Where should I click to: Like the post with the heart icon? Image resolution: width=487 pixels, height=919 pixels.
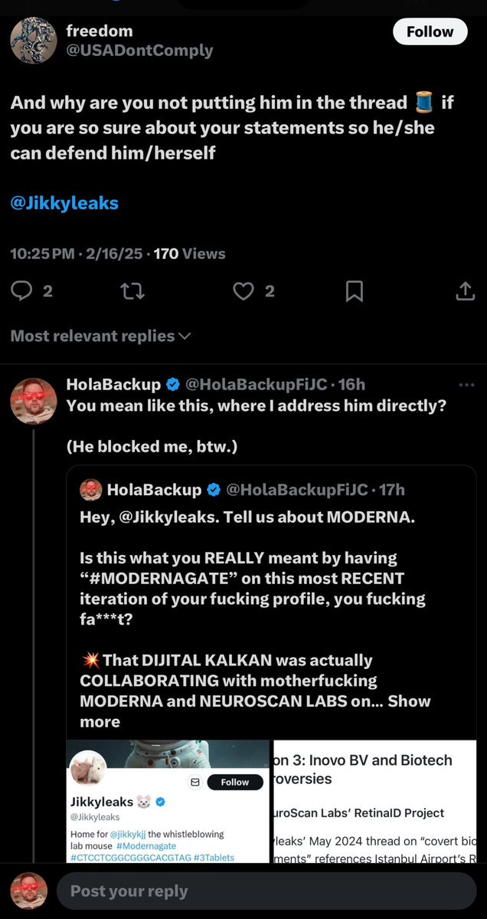[x=243, y=290]
